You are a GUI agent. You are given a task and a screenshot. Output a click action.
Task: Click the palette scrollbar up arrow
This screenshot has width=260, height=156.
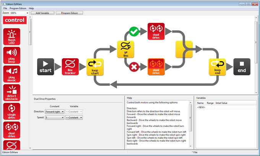click(x=30, y=17)
